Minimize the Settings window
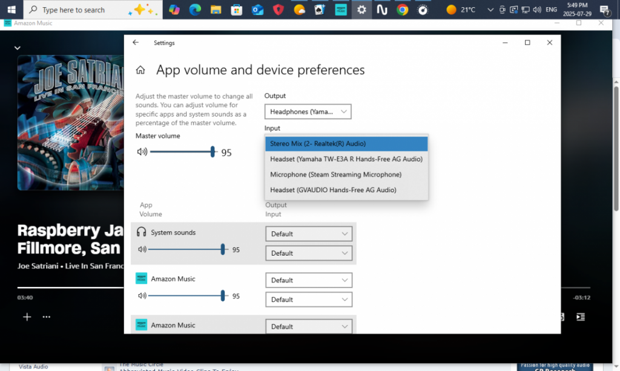The height and width of the screenshot is (371, 620). point(505,43)
